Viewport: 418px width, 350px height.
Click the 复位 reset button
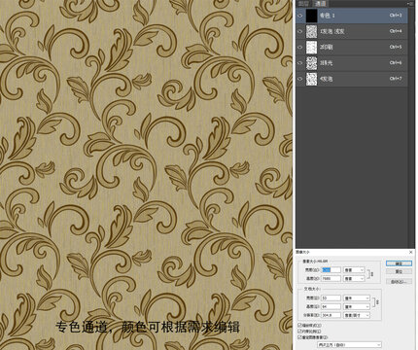(x=399, y=271)
